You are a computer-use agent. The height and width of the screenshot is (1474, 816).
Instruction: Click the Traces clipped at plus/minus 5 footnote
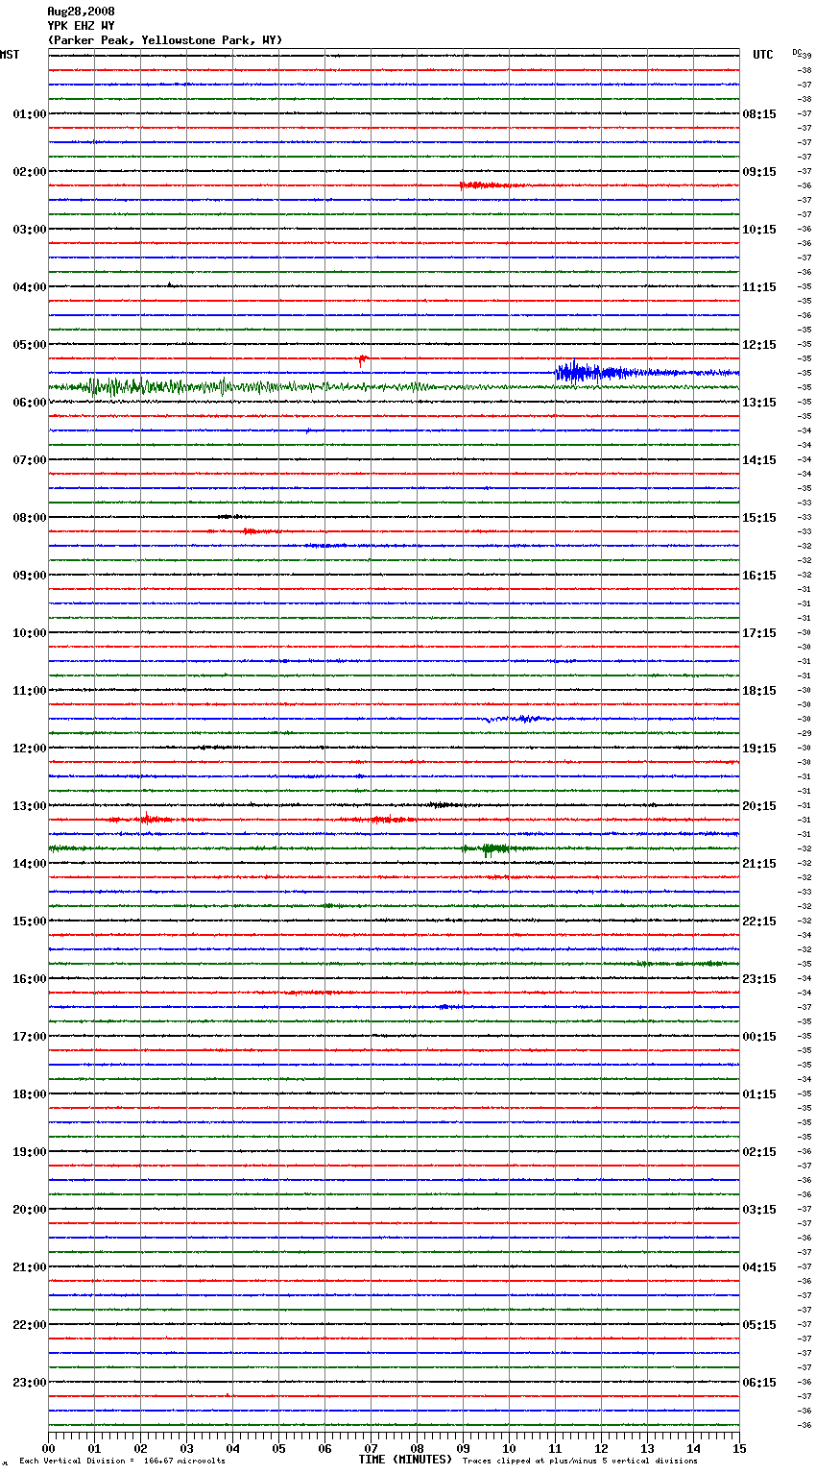coord(580,1462)
